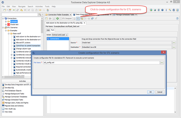The image size is (181, 118).
Task: Open the File menu
Action: [x=3, y=6]
